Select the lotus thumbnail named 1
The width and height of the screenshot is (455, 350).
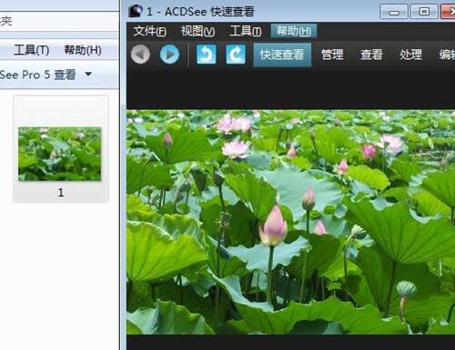point(61,149)
